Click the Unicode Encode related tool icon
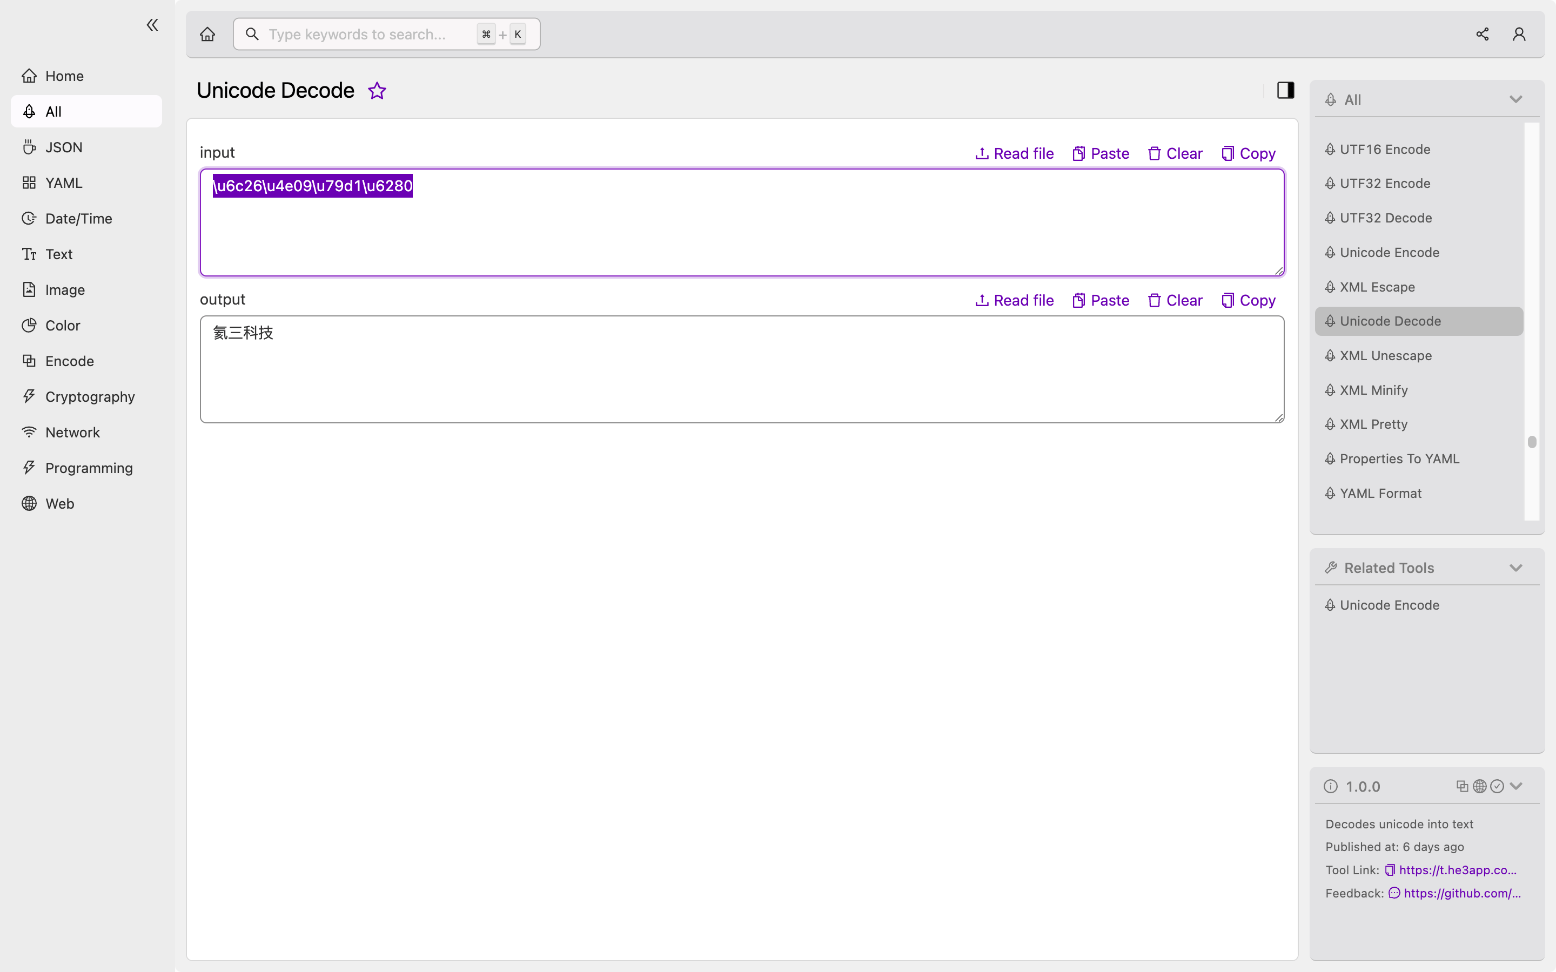 tap(1331, 605)
